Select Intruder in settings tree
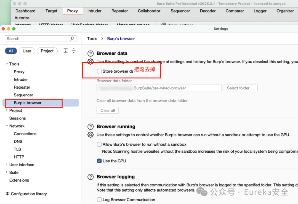Screen dimensions: 298x204 21,80
